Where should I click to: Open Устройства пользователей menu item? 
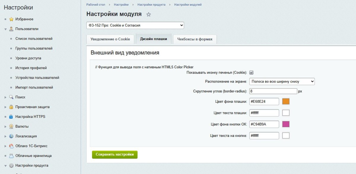point(37,78)
